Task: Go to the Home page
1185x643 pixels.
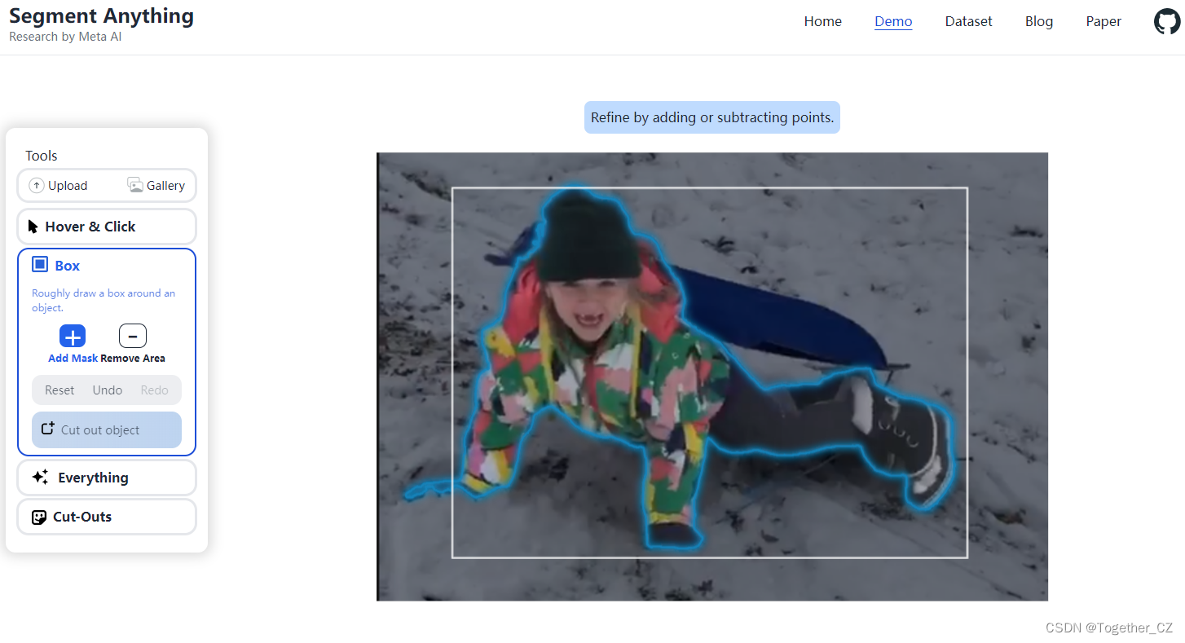Action: point(823,22)
